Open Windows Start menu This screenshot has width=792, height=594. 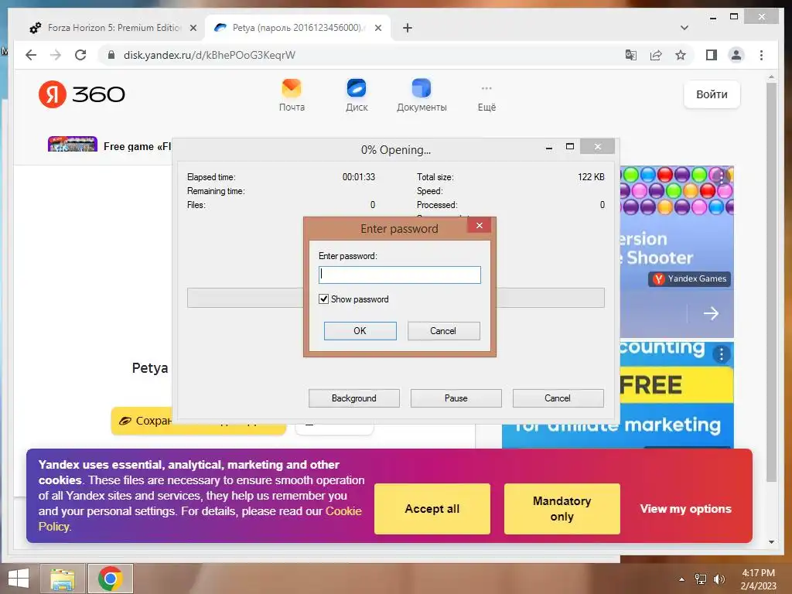19,579
